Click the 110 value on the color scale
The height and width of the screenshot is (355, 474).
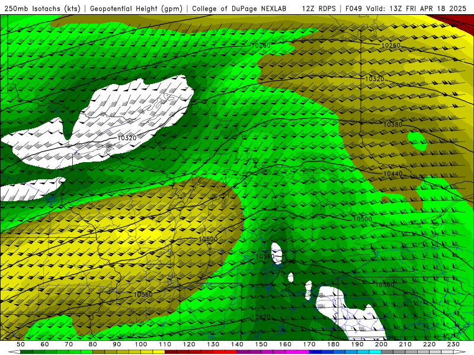point(165,344)
